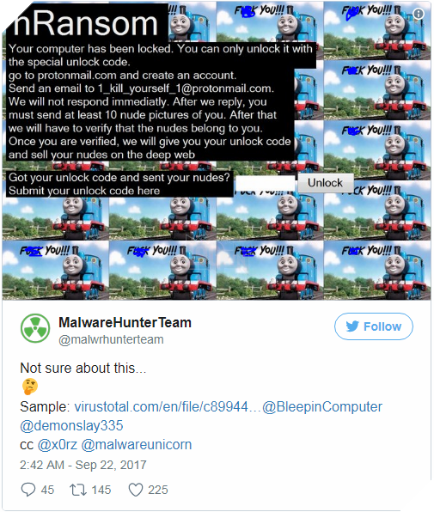Viewport: 434px width, 512px height.
Task: Like the tweet with the heart icon
Action: pos(136,490)
